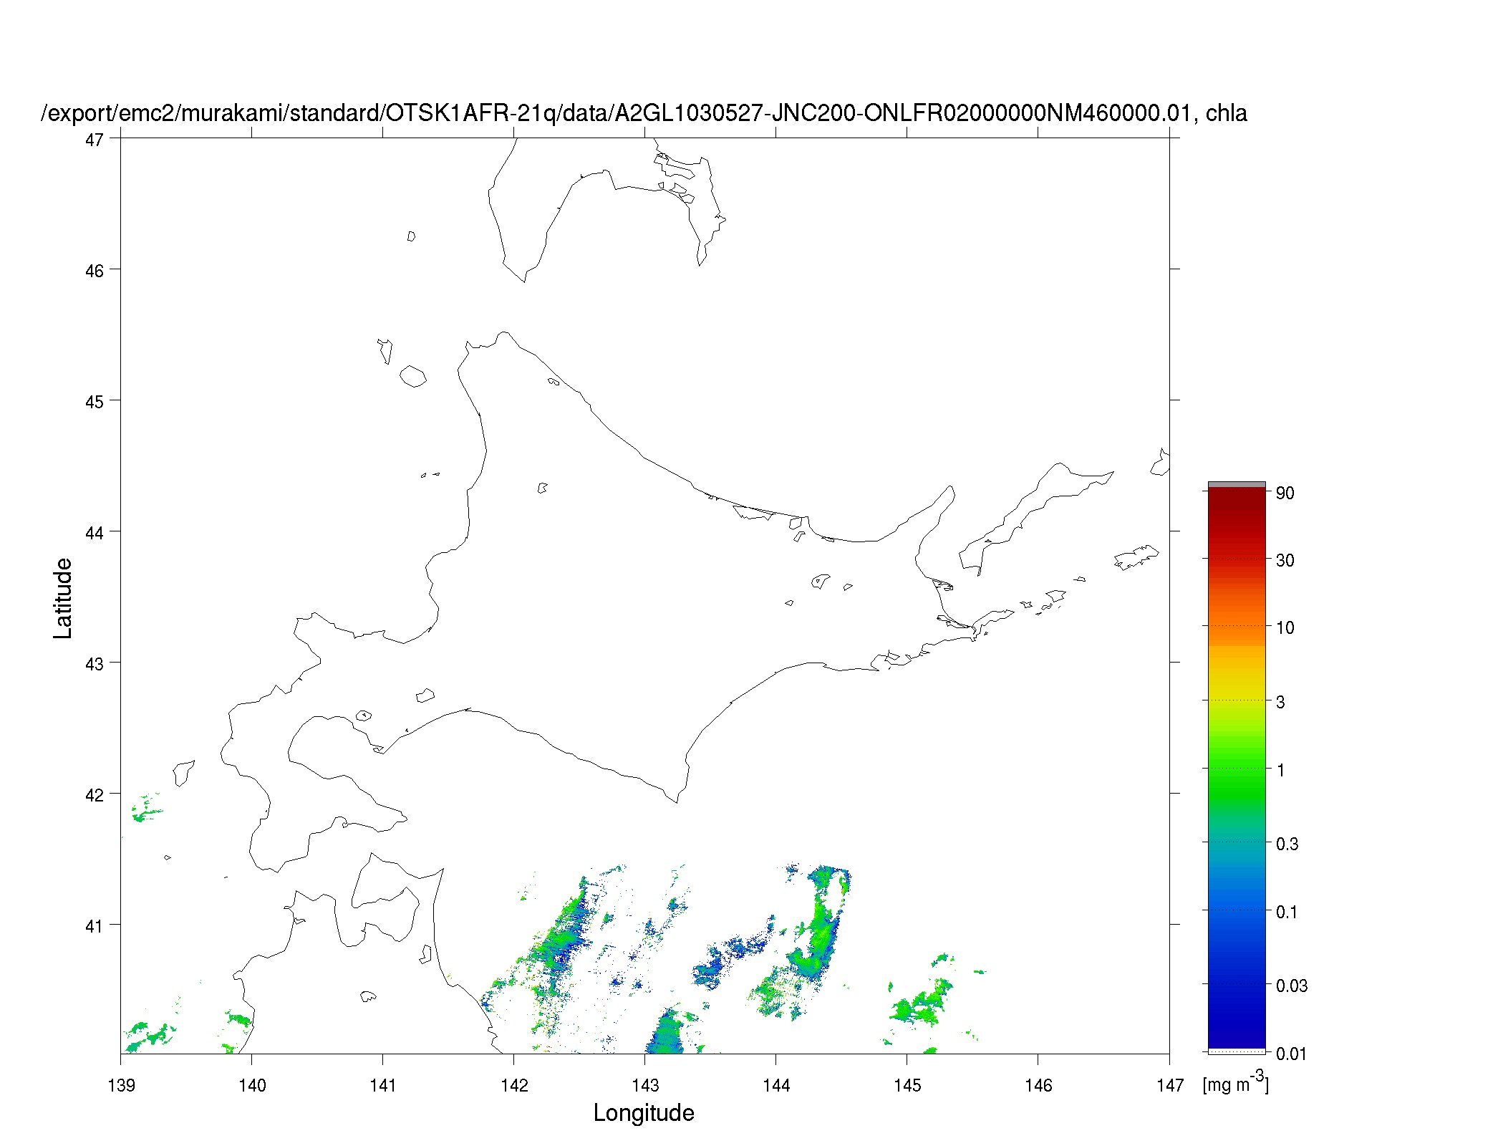Select the "Latitude" y-axis label
The image size is (1503, 1146).
[63, 598]
